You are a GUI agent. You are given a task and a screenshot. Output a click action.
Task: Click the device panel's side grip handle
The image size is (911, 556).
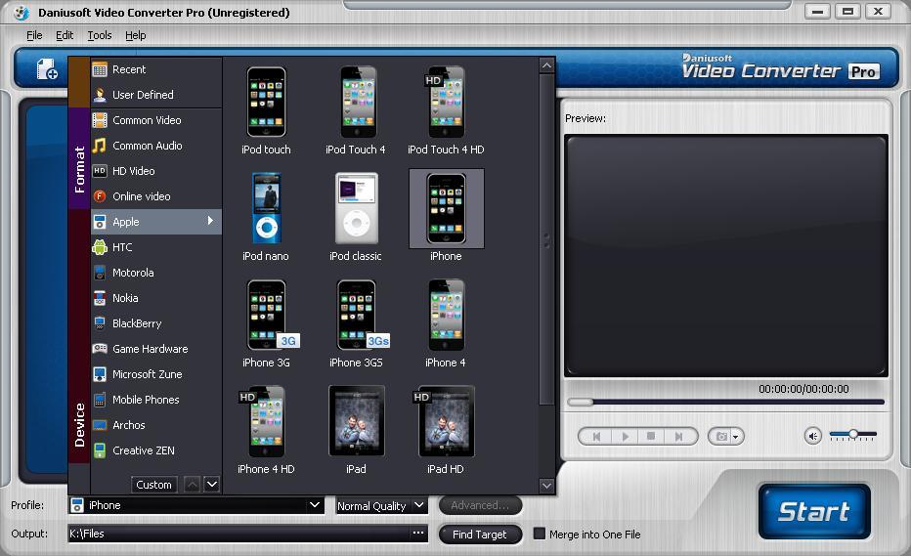[545, 240]
